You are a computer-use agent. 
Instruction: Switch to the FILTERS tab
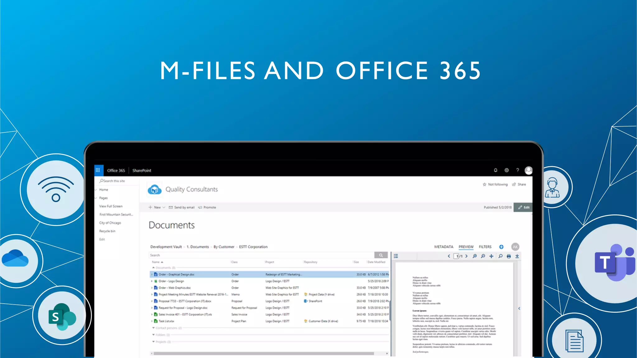pyautogui.click(x=485, y=247)
